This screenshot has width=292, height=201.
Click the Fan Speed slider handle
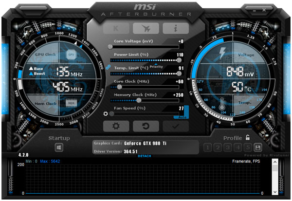point(112,113)
